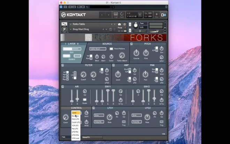The image size is (230, 144).
Task: Toggle the A/R Sustn switch
Action: [85, 100]
